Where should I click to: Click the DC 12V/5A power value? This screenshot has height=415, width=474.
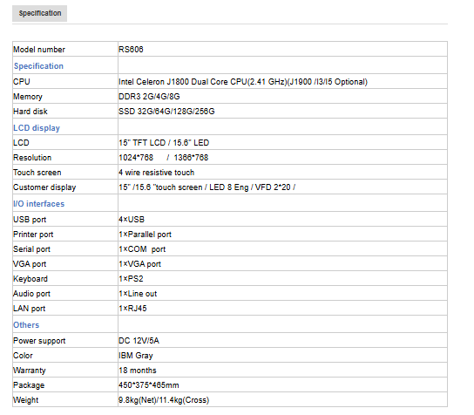(x=139, y=341)
